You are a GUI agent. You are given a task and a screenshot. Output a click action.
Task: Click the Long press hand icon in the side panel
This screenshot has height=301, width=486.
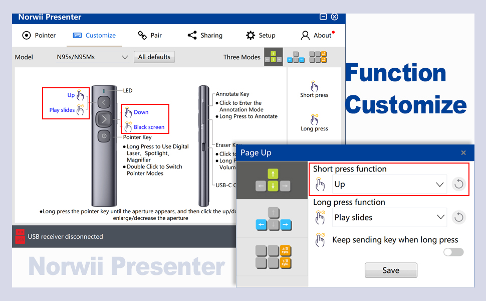click(314, 120)
